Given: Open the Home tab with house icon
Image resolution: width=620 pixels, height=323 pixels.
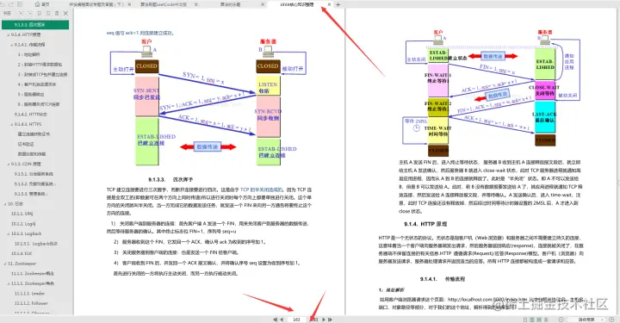Looking at the screenshot, I should click(42, 4).
